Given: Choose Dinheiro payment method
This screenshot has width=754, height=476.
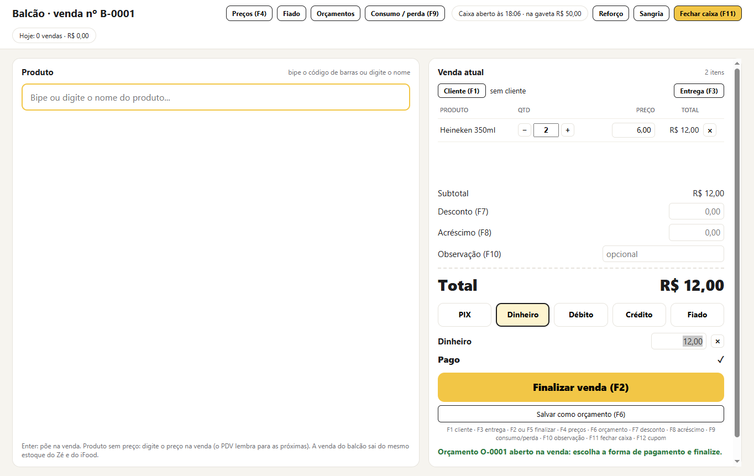Looking at the screenshot, I should pos(523,315).
